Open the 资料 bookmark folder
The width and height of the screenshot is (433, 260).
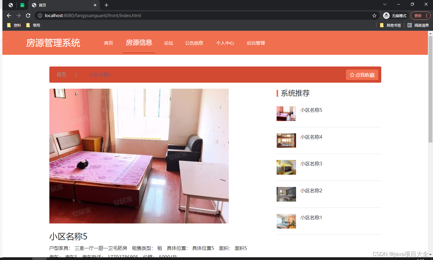tap(14, 25)
